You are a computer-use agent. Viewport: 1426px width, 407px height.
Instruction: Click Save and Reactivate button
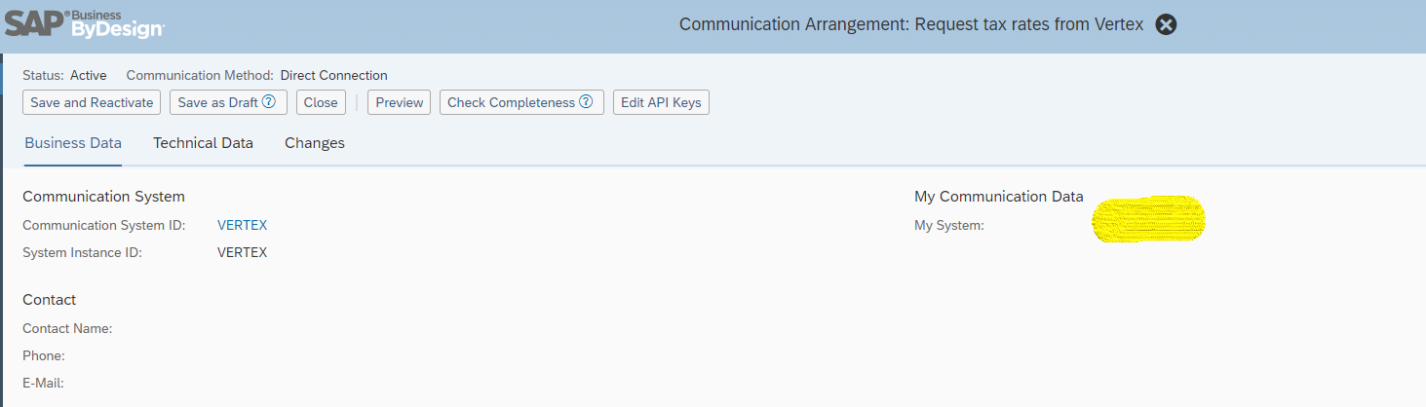92,102
